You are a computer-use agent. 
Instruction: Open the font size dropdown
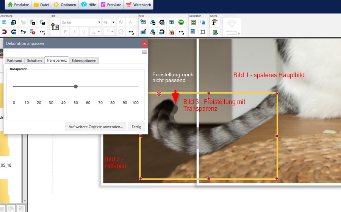[113, 22]
